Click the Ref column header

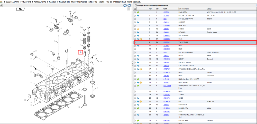tap(152, 9)
